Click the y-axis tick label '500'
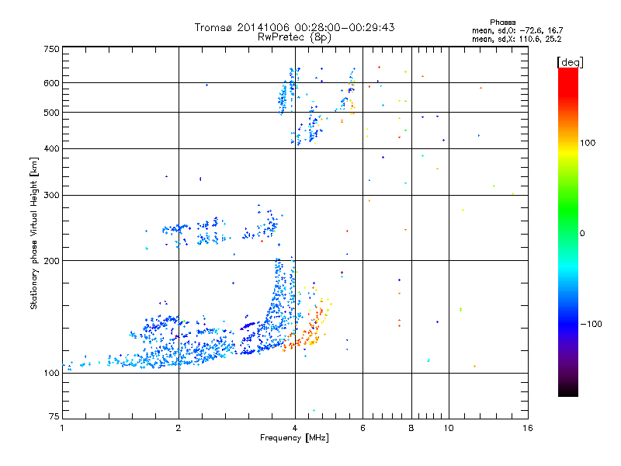 (52, 113)
